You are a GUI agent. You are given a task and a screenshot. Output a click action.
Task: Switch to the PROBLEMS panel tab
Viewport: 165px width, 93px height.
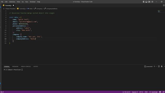pyautogui.click(x=15, y=67)
